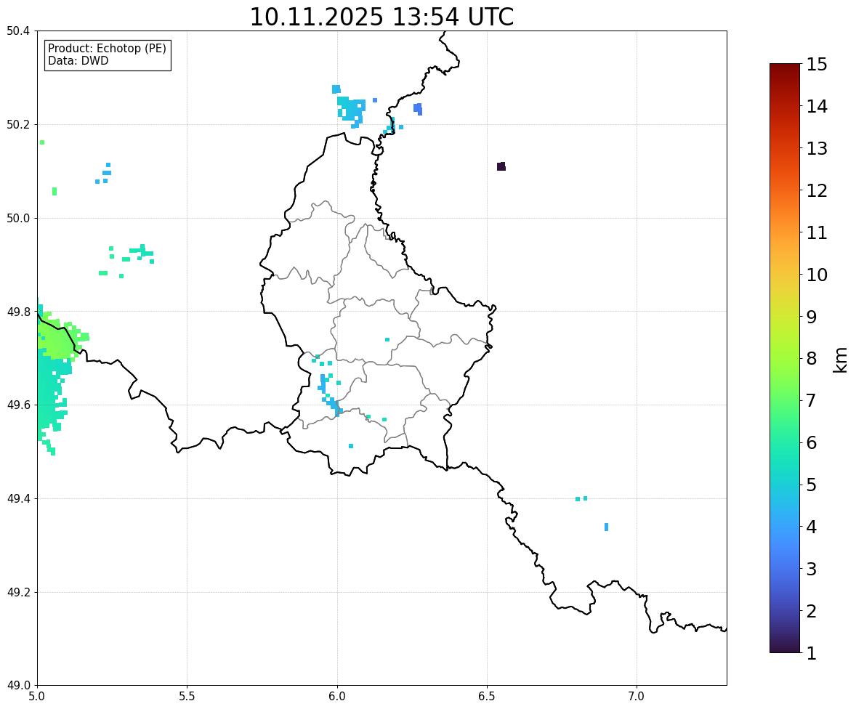The width and height of the screenshot is (856, 709).
Task: Click the colorbar tick label 4
Action: [x=812, y=527]
